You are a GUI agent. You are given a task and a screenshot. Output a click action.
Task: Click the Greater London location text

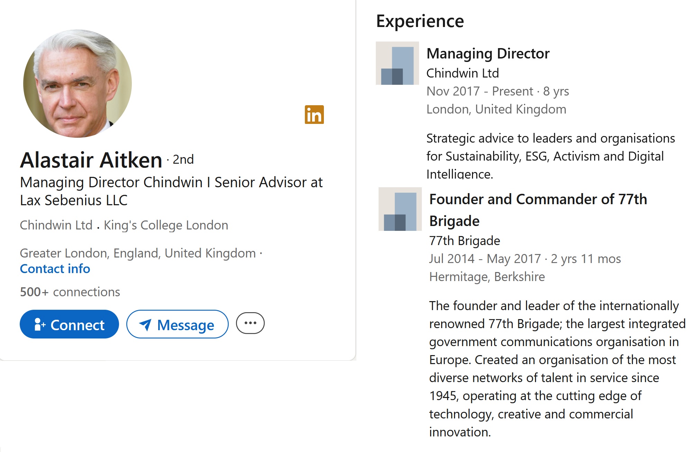pyautogui.click(x=138, y=253)
